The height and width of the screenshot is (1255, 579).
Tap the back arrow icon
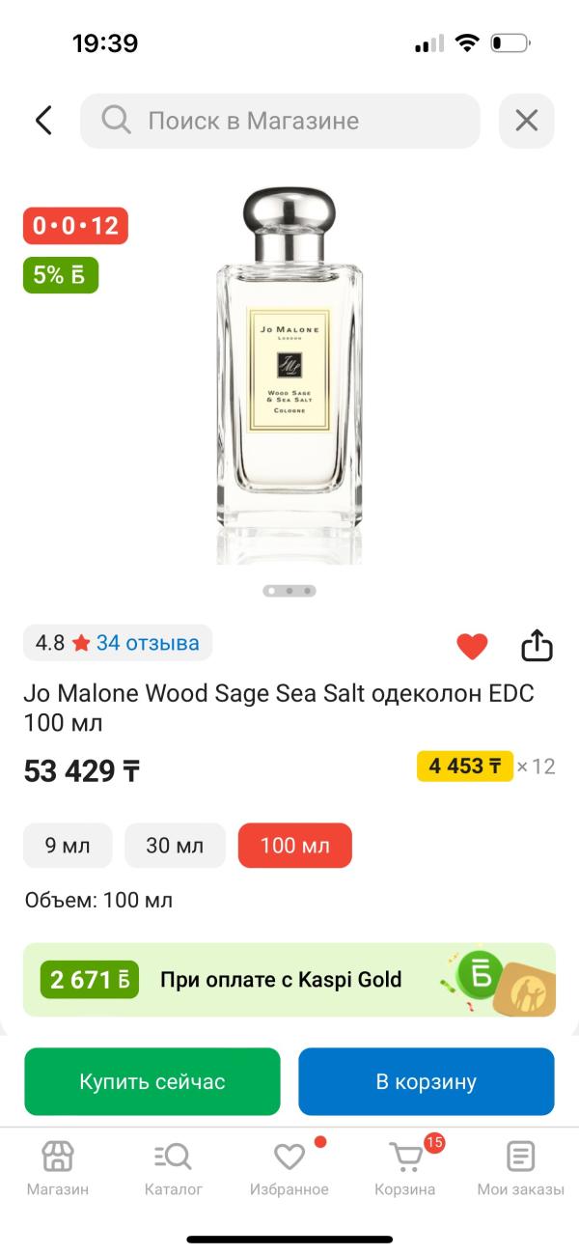(x=43, y=121)
